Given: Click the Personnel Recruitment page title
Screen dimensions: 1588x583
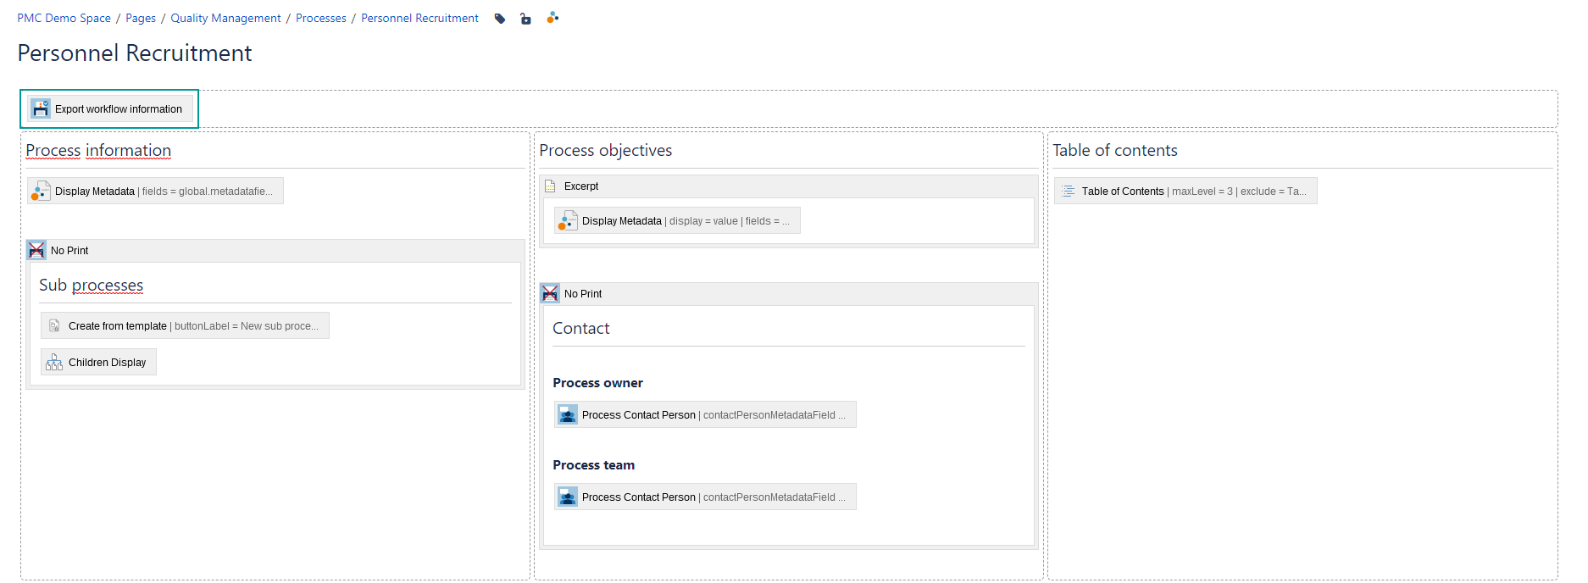Looking at the screenshot, I should pos(135,53).
